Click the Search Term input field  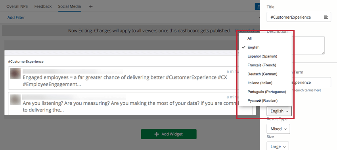[311, 83]
